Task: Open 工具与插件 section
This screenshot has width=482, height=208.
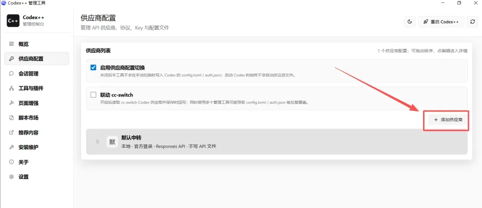Action: tap(36, 88)
